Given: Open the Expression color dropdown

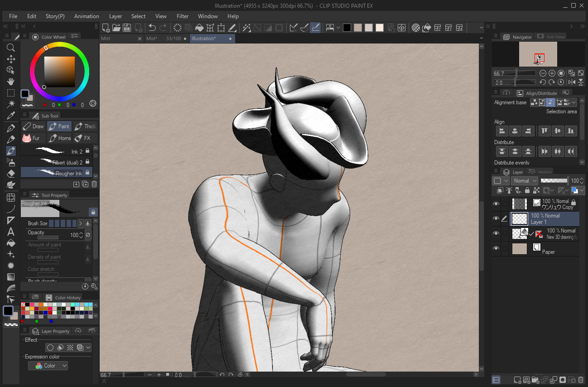Looking at the screenshot, I should pyautogui.click(x=48, y=366).
